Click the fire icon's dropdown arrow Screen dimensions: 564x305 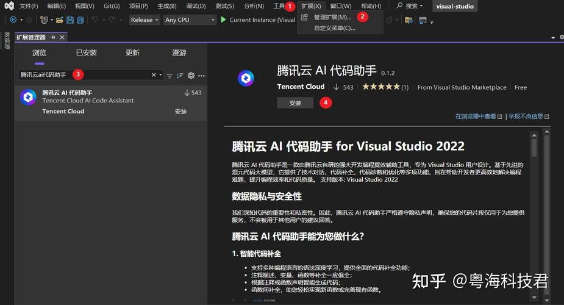click(397, 20)
